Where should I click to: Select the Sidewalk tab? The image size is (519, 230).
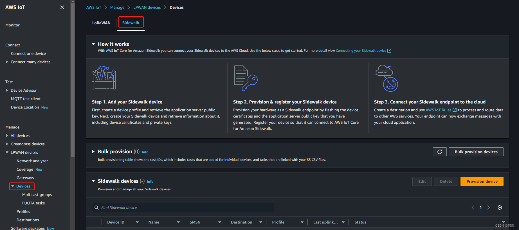(131, 23)
